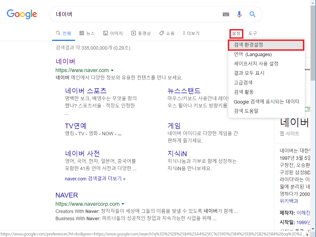This screenshot has height=237, width=316.
Task: Start voice search with microphone icon
Action: [239, 14]
